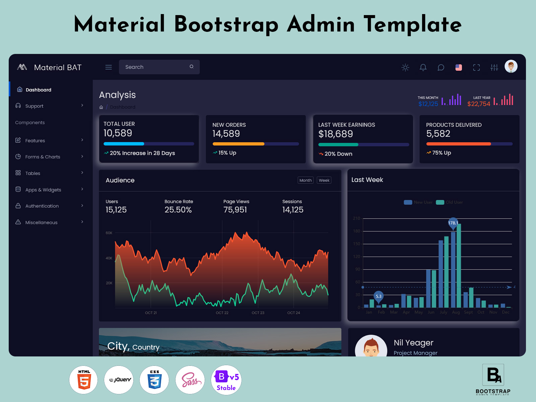This screenshot has width=536, height=402.
Task: Select Dashboard in the sidebar
Action: tap(51, 89)
